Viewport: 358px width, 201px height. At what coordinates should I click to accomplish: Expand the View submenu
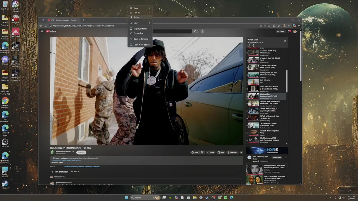tap(140, 8)
